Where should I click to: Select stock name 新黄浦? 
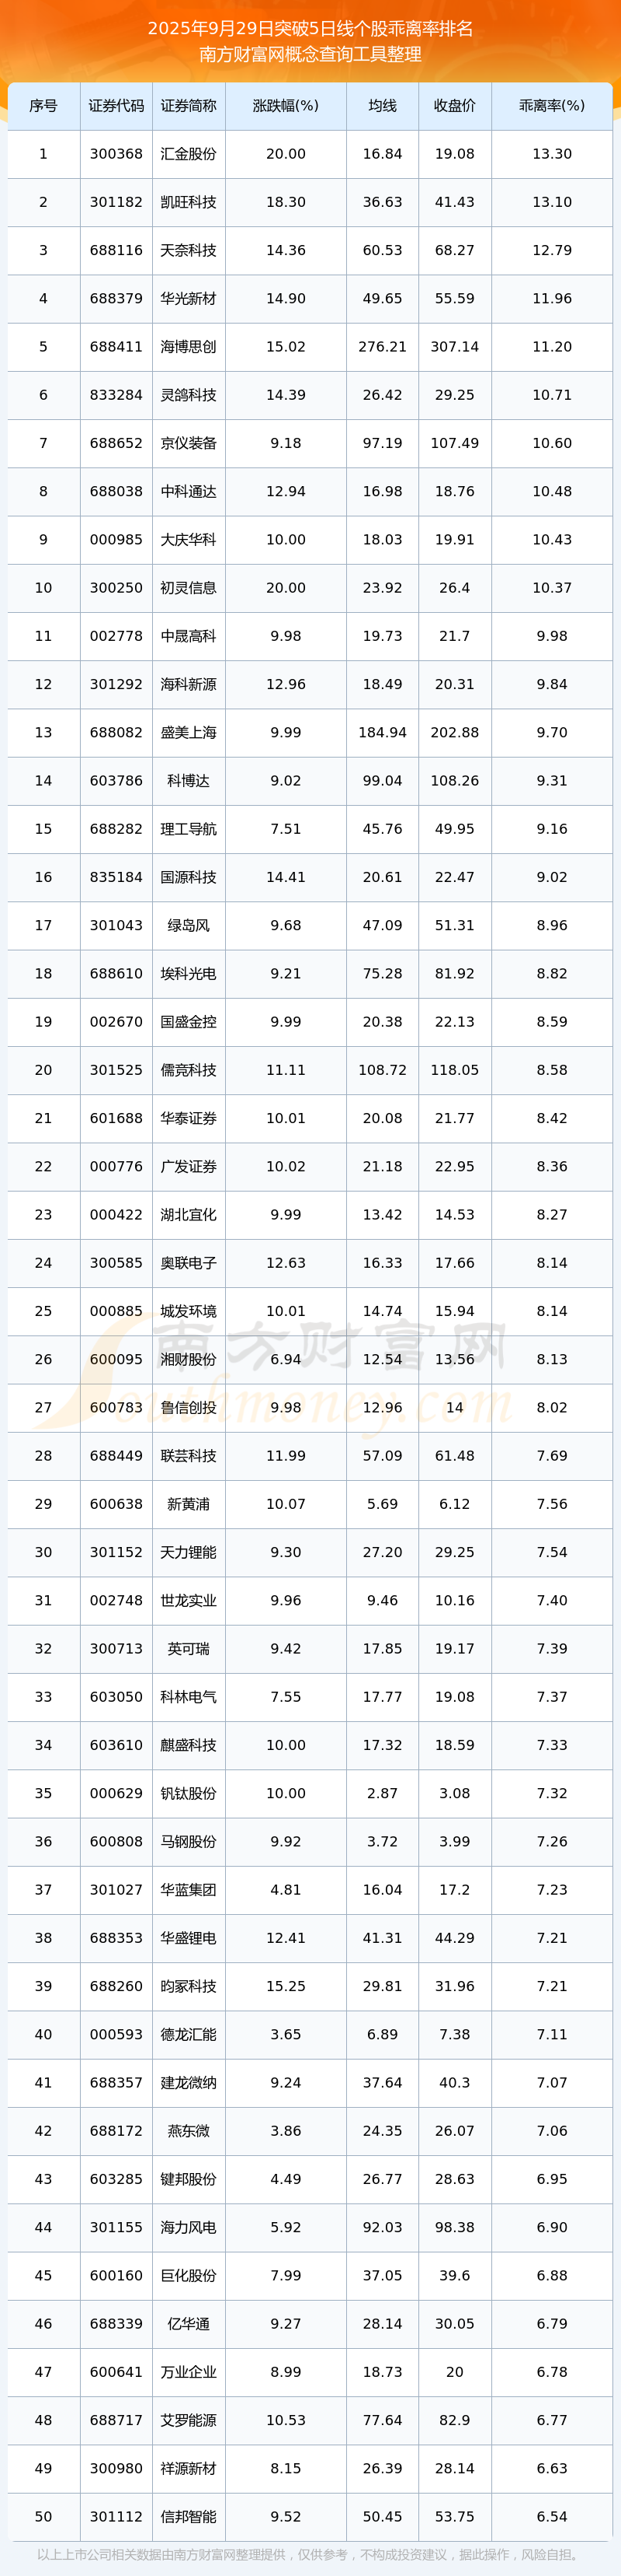tap(189, 1504)
